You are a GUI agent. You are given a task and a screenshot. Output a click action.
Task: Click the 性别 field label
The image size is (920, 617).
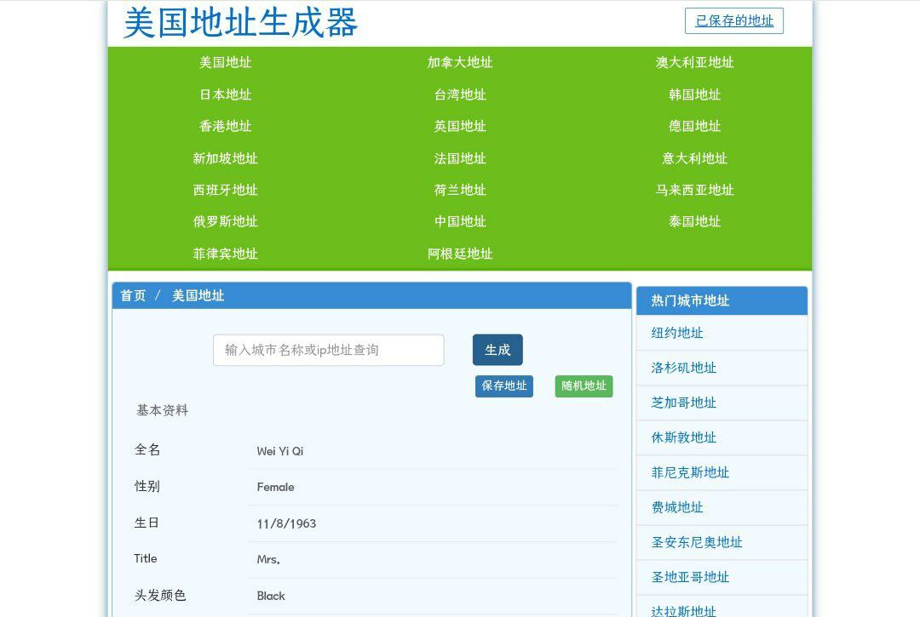point(147,486)
